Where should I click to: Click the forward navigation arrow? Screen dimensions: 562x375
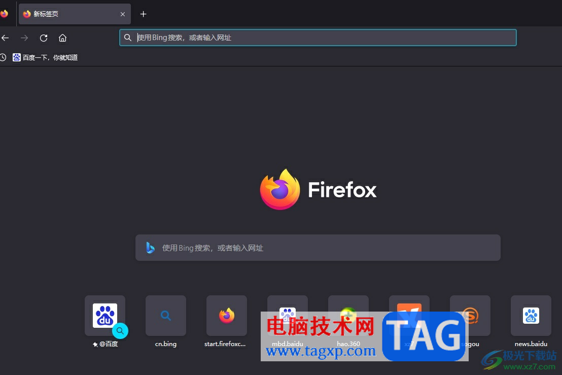coord(24,38)
